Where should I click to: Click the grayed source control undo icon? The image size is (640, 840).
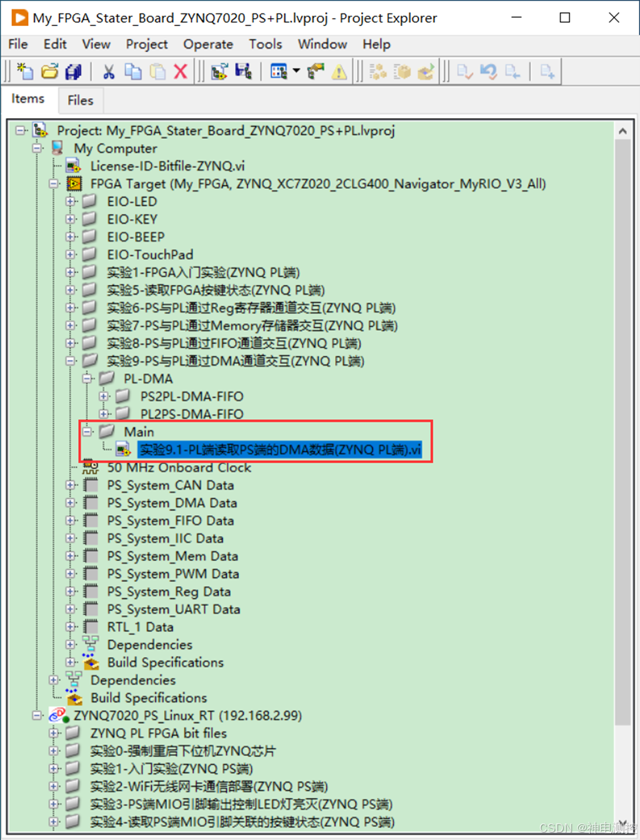[x=489, y=71]
